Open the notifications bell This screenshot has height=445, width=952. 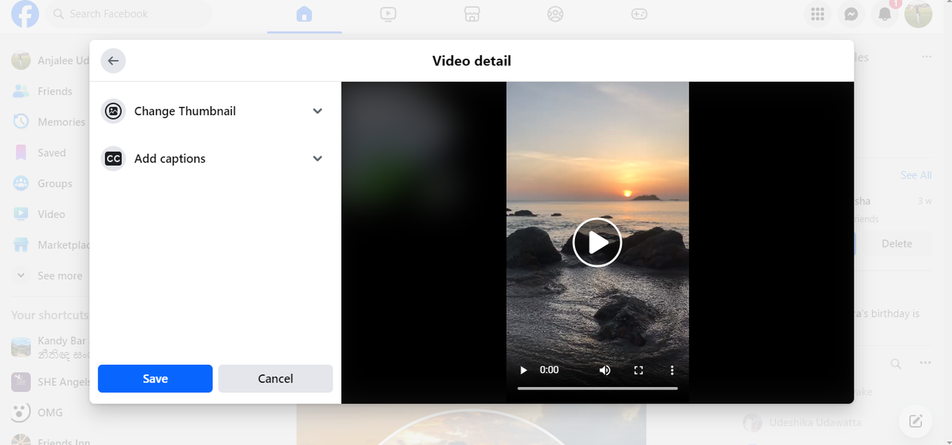point(885,14)
